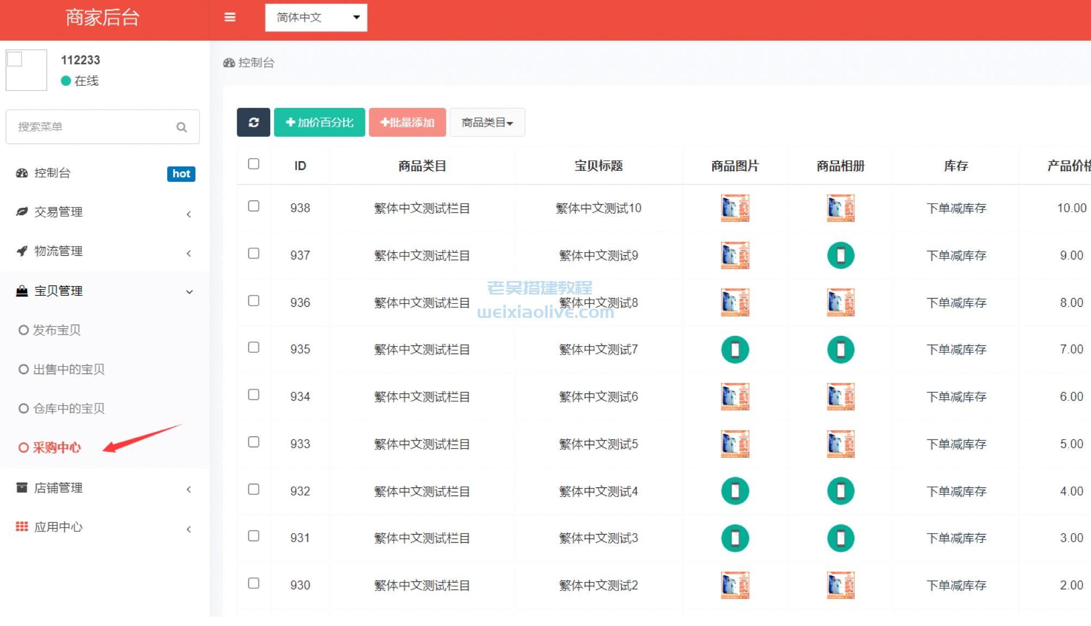Click the 物流管理 rocket icon
1091x626 pixels.
(22, 251)
